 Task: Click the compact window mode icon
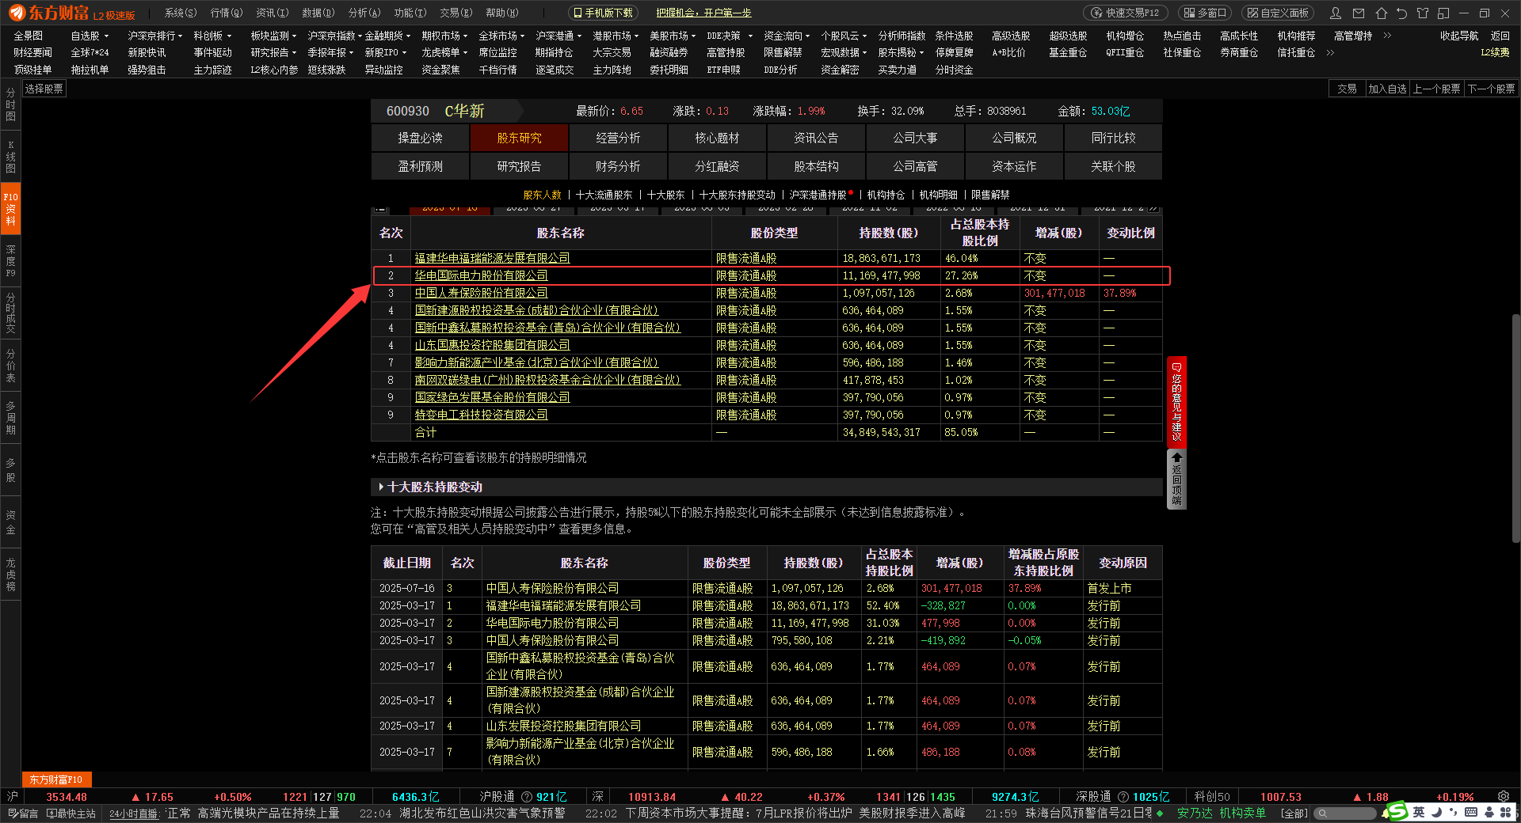[x=1443, y=13]
